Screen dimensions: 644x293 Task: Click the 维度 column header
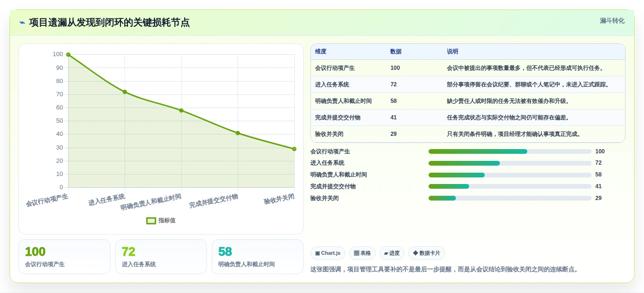pos(321,52)
